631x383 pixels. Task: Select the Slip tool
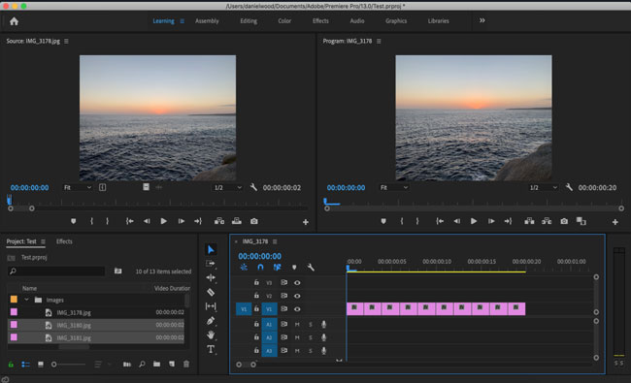tap(211, 306)
